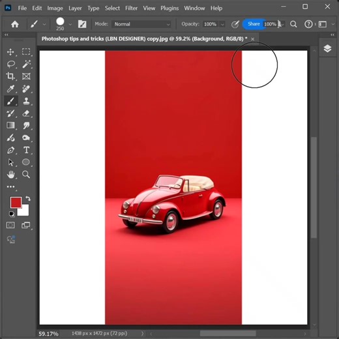Select the Lasso tool
This screenshot has height=339, width=339.
point(10,64)
